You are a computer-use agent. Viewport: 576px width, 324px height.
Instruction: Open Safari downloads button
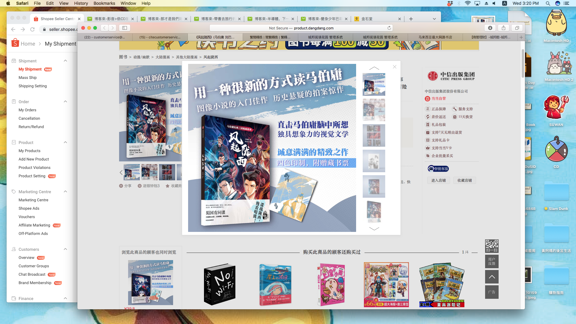[x=490, y=28]
